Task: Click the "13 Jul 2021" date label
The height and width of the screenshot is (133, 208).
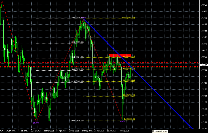Action: [x=112, y=131]
